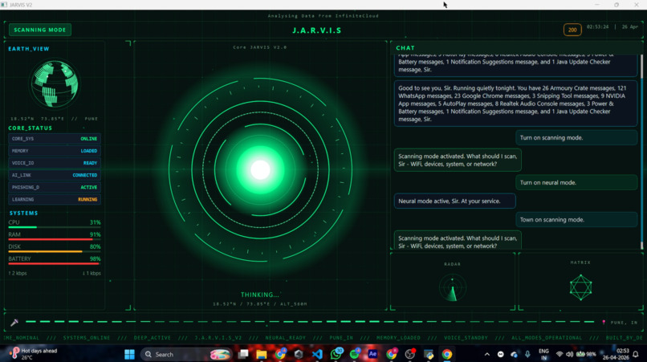The image size is (647, 362).
Task: Select the MEMORY LOADED status row
Action: coord(55,151)
